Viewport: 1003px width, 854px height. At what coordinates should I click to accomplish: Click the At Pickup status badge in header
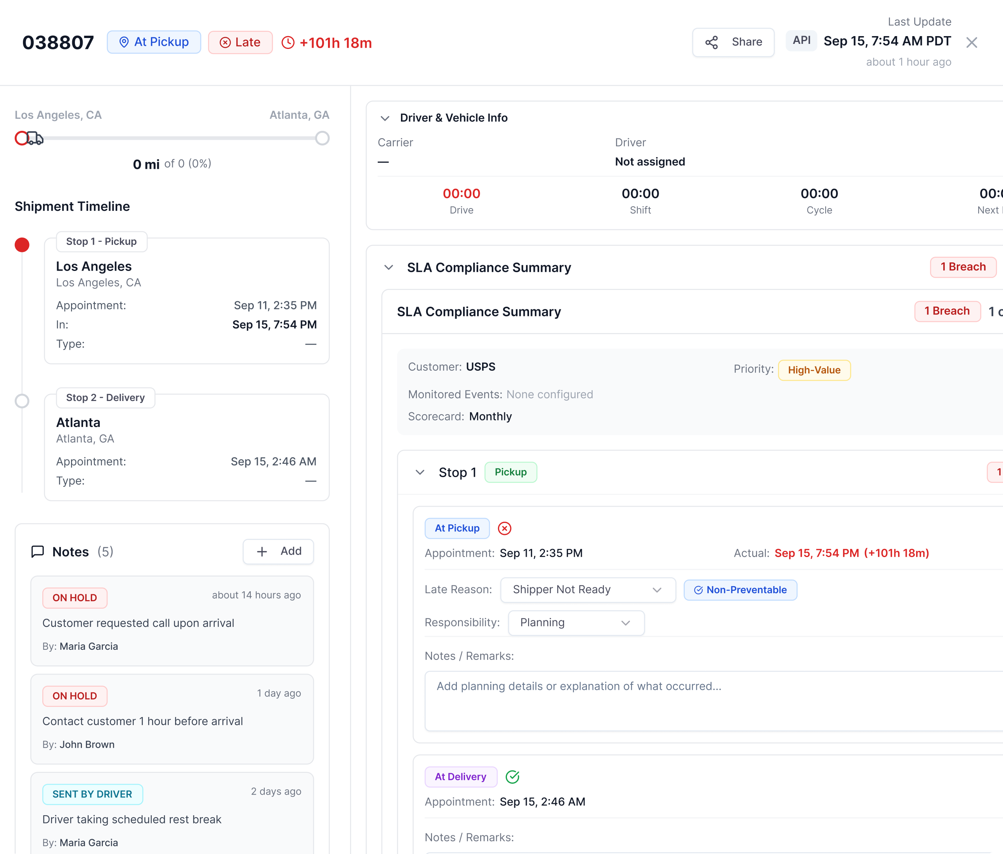pos(154,42)
